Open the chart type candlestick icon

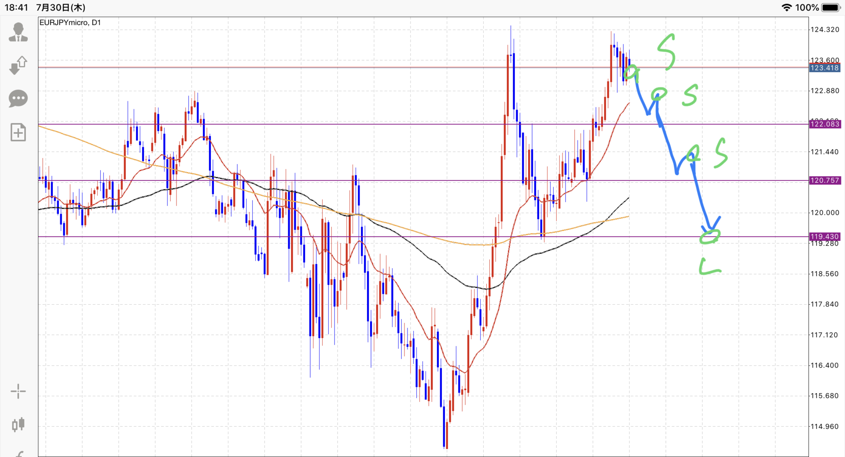pyautogui.click(x=18, y=424)
